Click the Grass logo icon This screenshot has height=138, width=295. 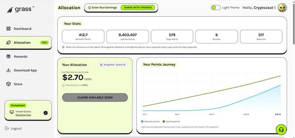tap(10, 10)
